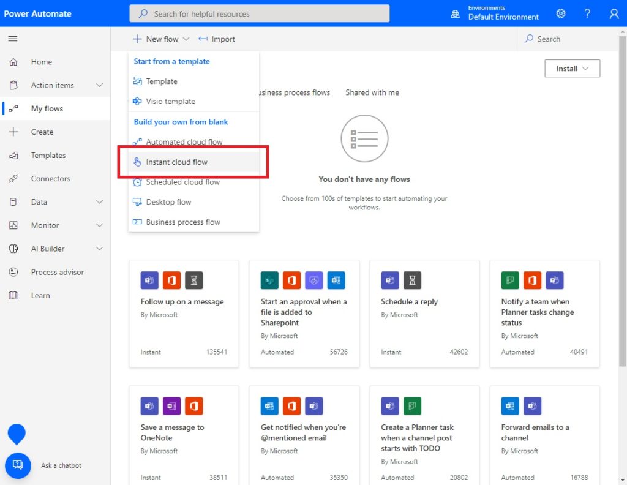Switch to Business process flows tab
The width and height of the screenshot is (627, 485).
point(295,92)
